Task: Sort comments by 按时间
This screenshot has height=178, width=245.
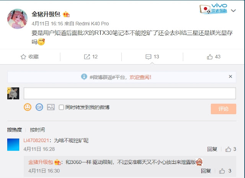Action: coord(38,130)
